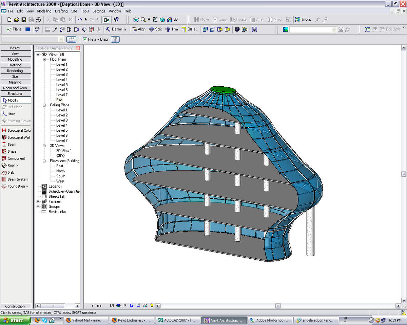Toggle the Press + Drag checkbox
This screenshot has height=325, width=407.
coord(85,39)
